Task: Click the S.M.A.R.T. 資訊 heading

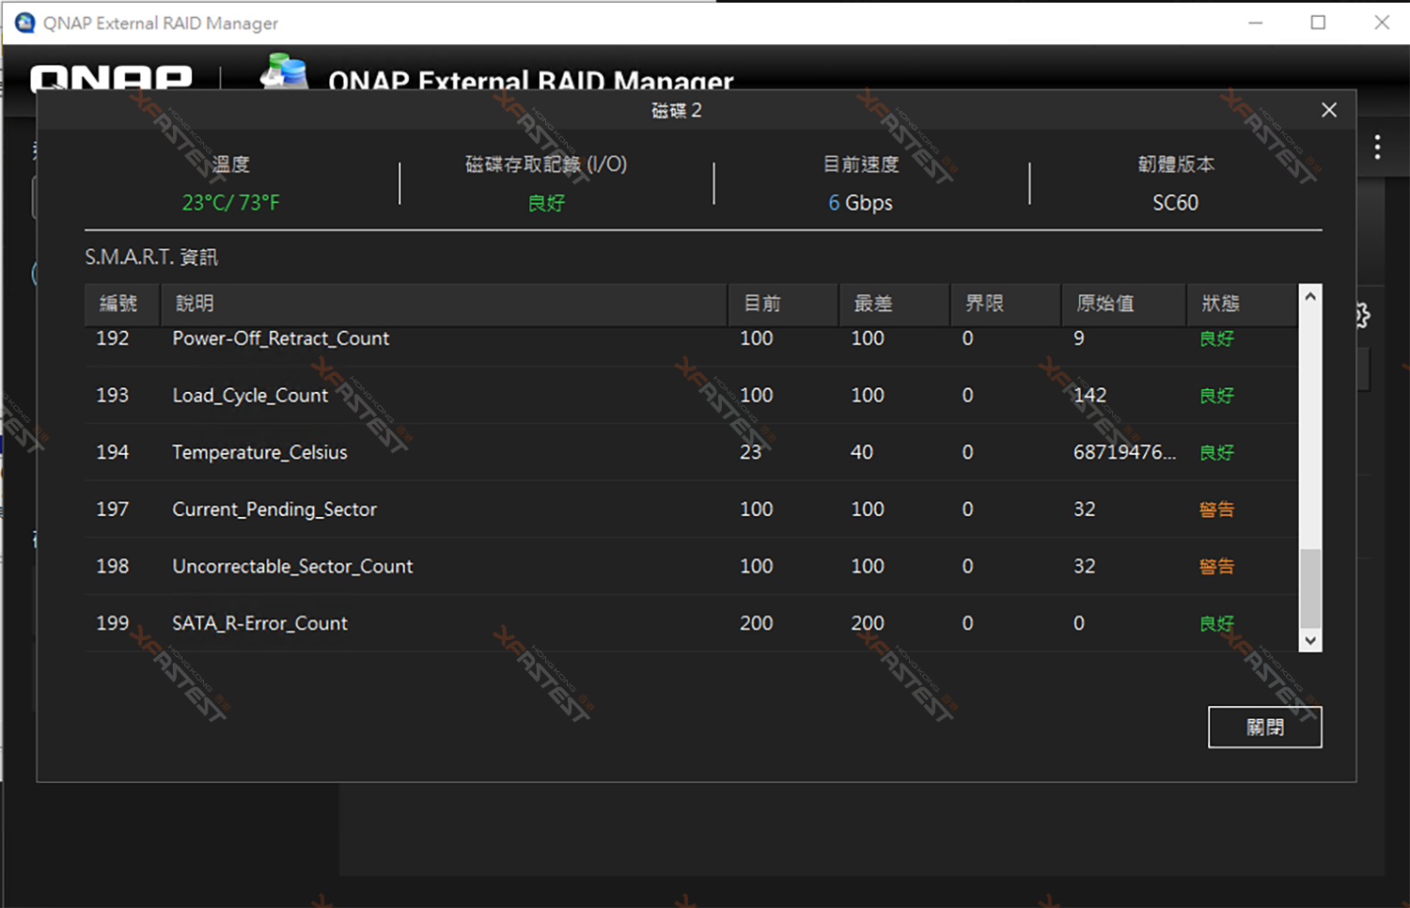Action: coord(151,257)
